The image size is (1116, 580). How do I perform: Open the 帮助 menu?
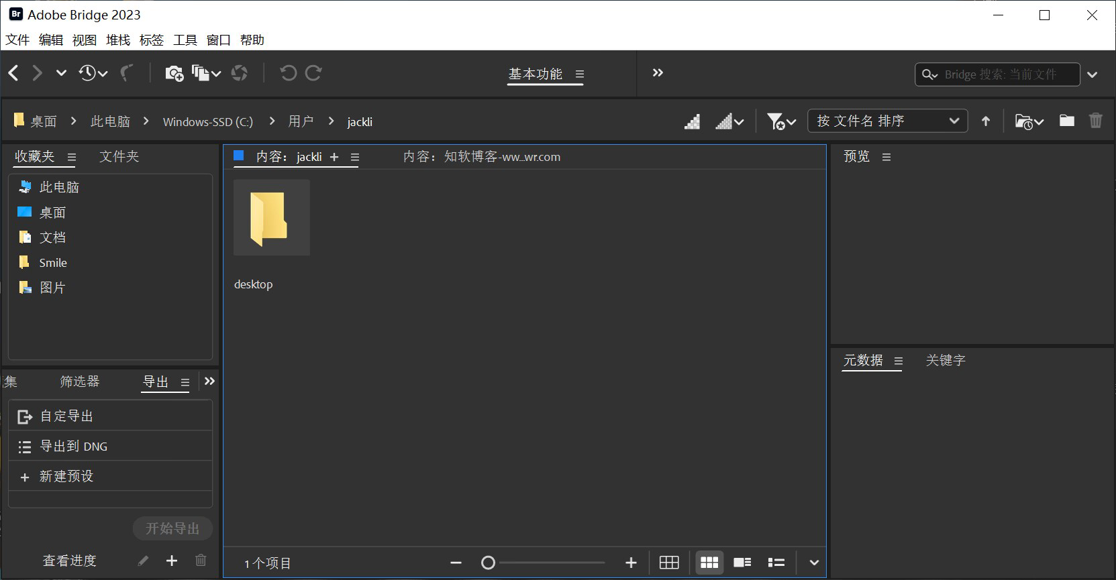tap(252, 40)
